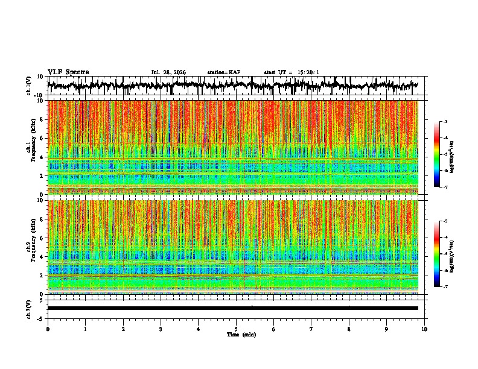The image size is (478, 369).
Task: Click the start UT 15:20:1 label
Action: 292,72
